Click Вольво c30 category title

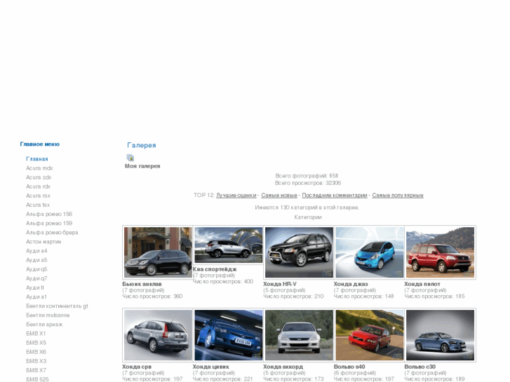tap(420, 367)
